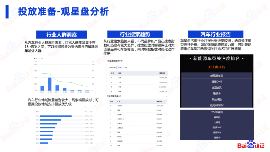
Task: Click the red Baidu 认证 logo
Action: 251,144
